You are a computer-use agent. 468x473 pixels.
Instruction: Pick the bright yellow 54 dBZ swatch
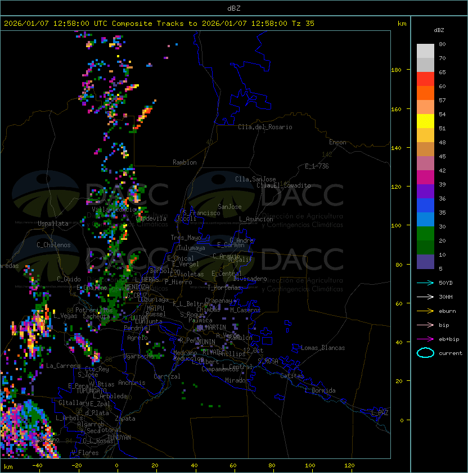[x=425, y=121]
